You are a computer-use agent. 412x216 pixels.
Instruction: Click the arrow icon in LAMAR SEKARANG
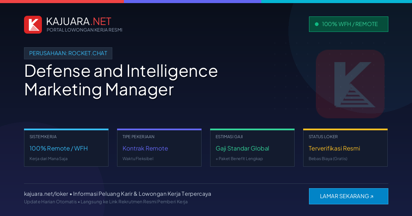(372, 197)
